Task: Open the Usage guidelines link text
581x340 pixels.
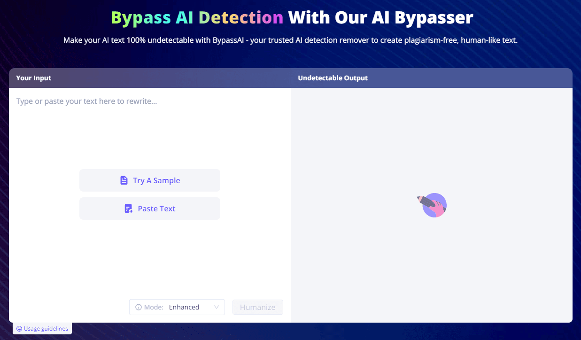Action: [46, 329]
